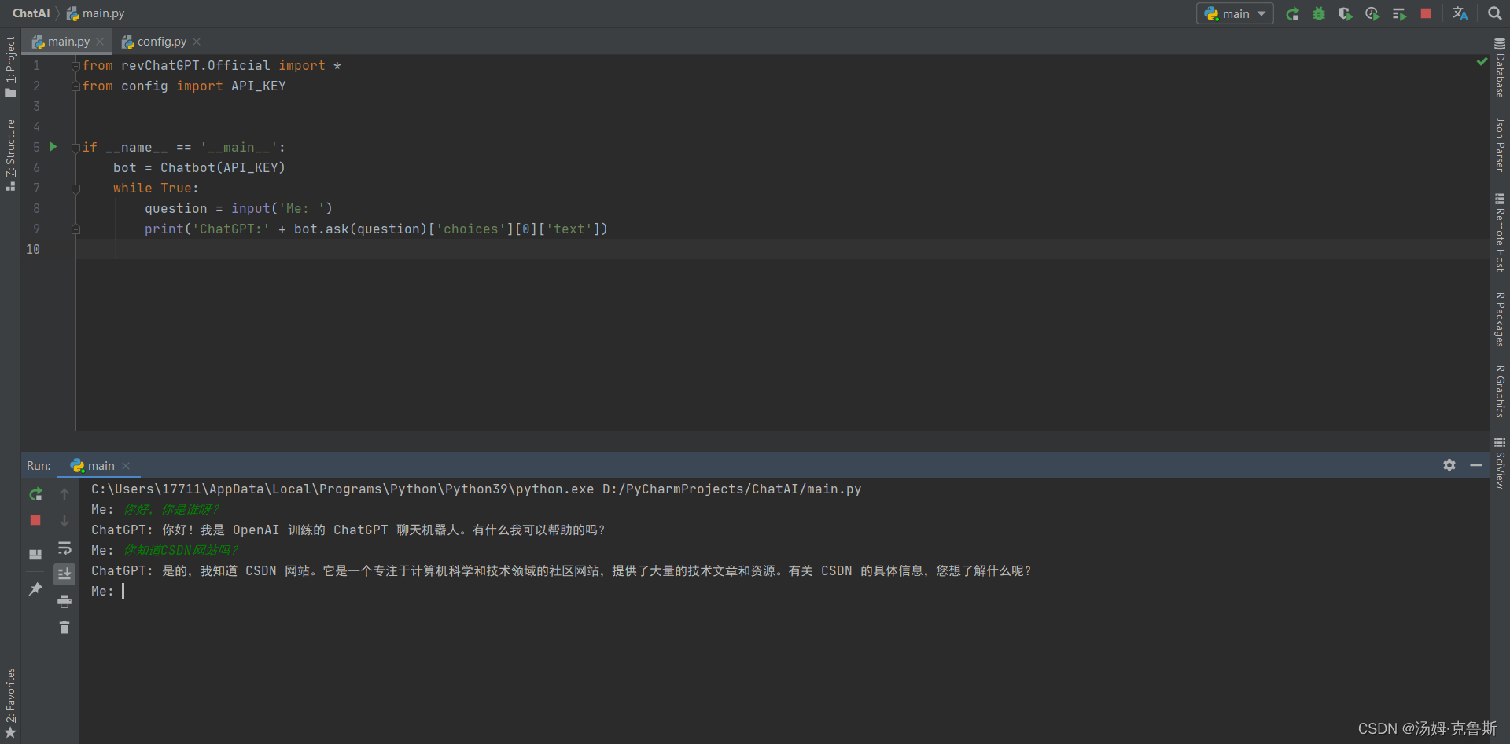Click the input text '你好, 你是谁呀?'
1510x744 pixels.
click(171, 510)
